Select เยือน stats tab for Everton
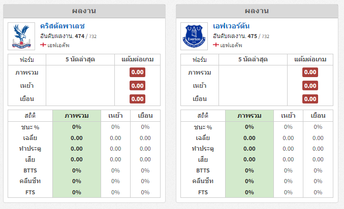Screen dimensions: 344x209 tap(318, 116)
